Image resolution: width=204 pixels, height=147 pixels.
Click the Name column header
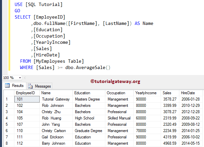[46, 93]
